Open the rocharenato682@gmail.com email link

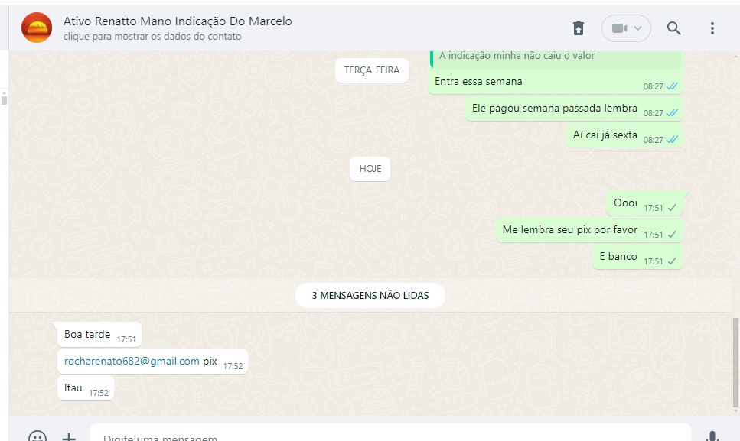[x=132, y=362]
